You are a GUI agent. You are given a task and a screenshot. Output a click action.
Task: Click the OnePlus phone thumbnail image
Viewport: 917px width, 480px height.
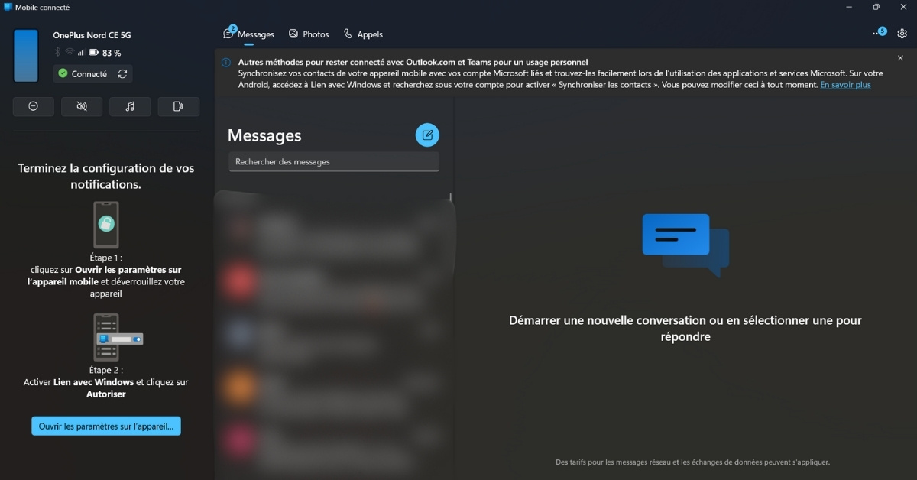(26, 56)
